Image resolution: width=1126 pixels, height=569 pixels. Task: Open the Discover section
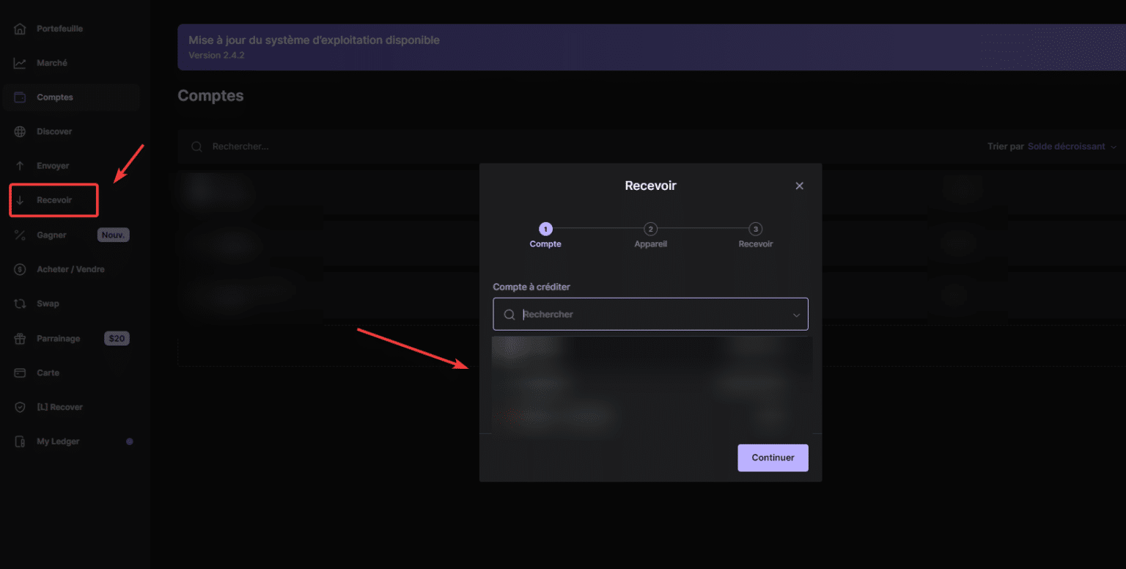[x=54, y=131]
